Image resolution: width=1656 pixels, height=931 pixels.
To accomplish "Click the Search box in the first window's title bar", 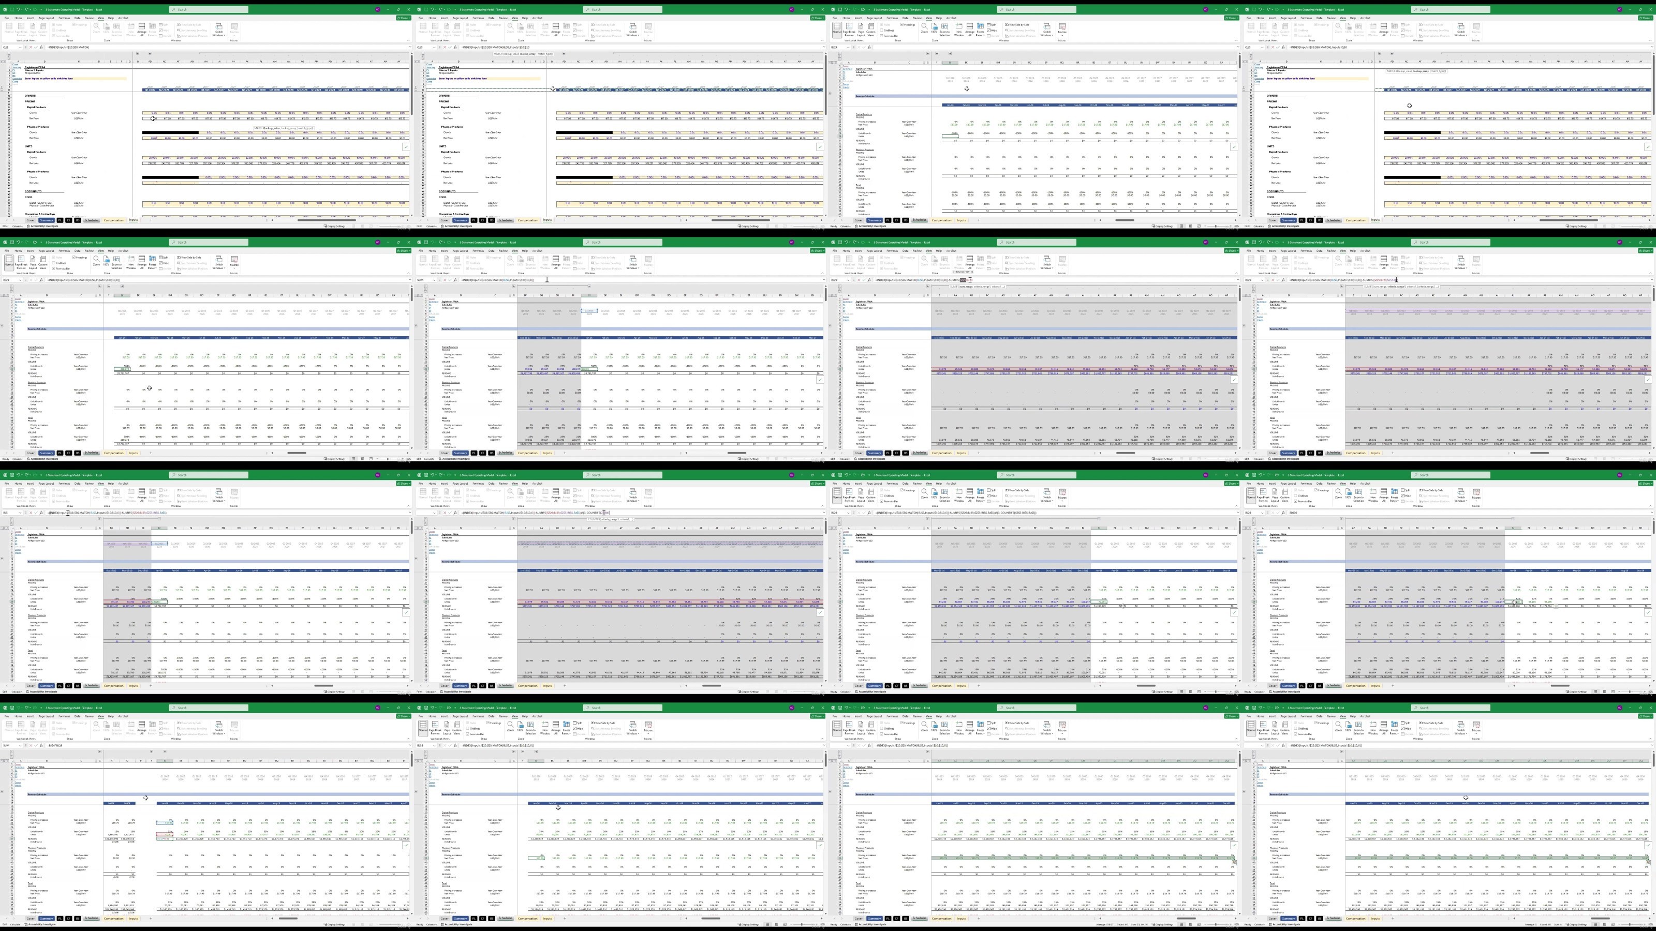I will click(x=209, y=10).
